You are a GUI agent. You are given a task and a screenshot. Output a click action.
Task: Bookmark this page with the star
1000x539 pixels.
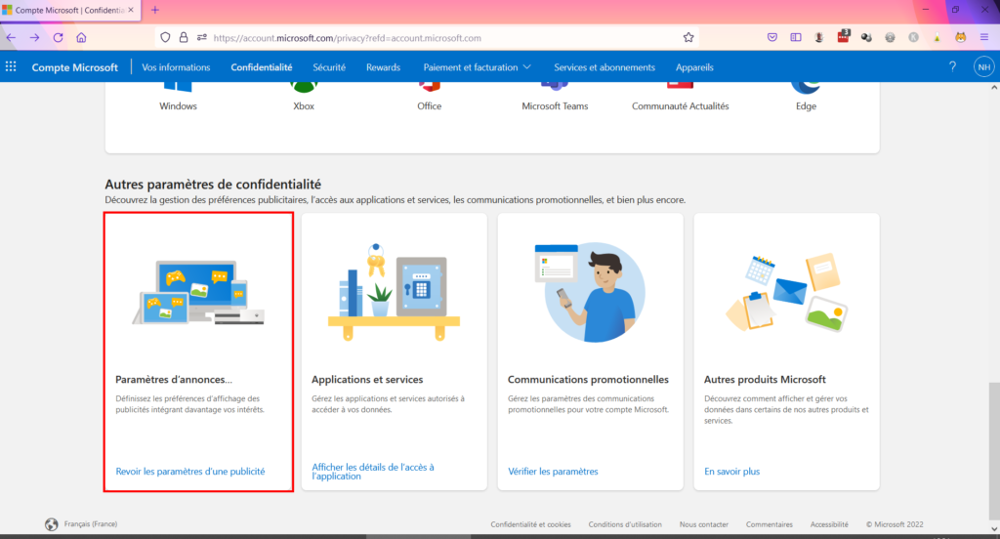(x=688, y=38)
